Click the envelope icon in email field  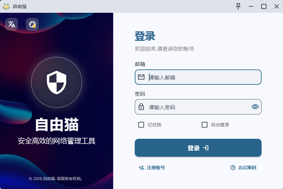point(141,77)
